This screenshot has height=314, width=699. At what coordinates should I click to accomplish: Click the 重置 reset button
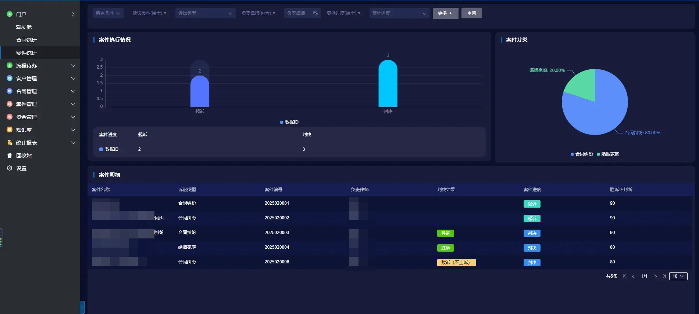click(472, 13)
